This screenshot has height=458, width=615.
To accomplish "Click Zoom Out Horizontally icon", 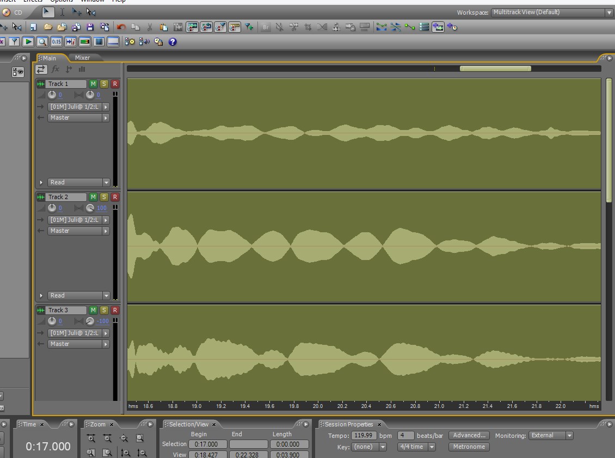I will (x=107, y=438).
